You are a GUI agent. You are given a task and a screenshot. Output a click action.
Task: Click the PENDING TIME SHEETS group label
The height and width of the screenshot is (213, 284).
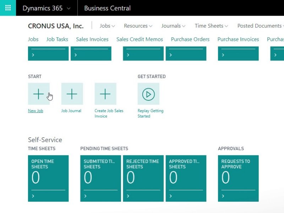(104, 148)
